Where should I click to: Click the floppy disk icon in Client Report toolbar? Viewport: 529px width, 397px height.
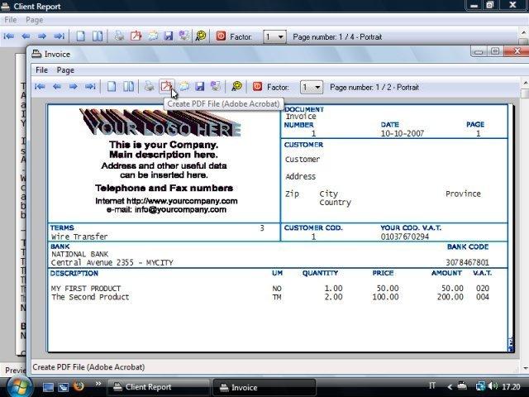(169, 36)
